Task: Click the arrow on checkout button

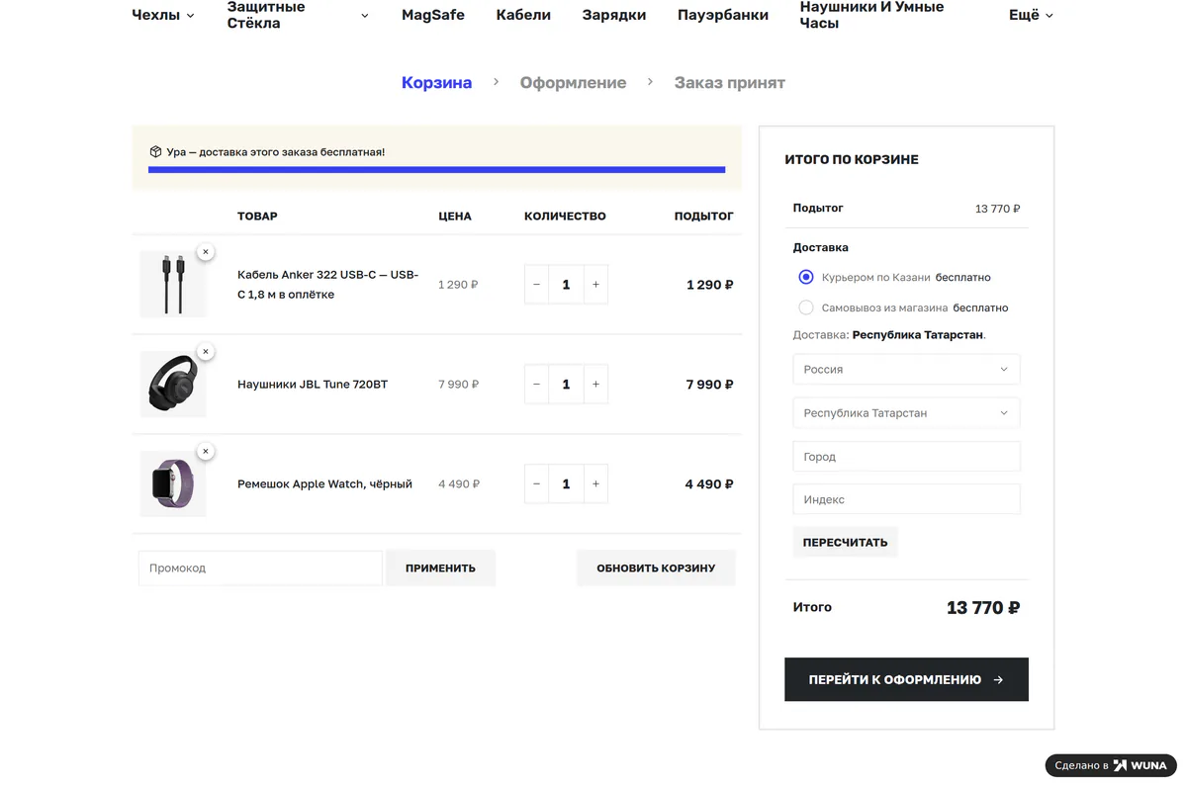Action: tap(998, 680)
